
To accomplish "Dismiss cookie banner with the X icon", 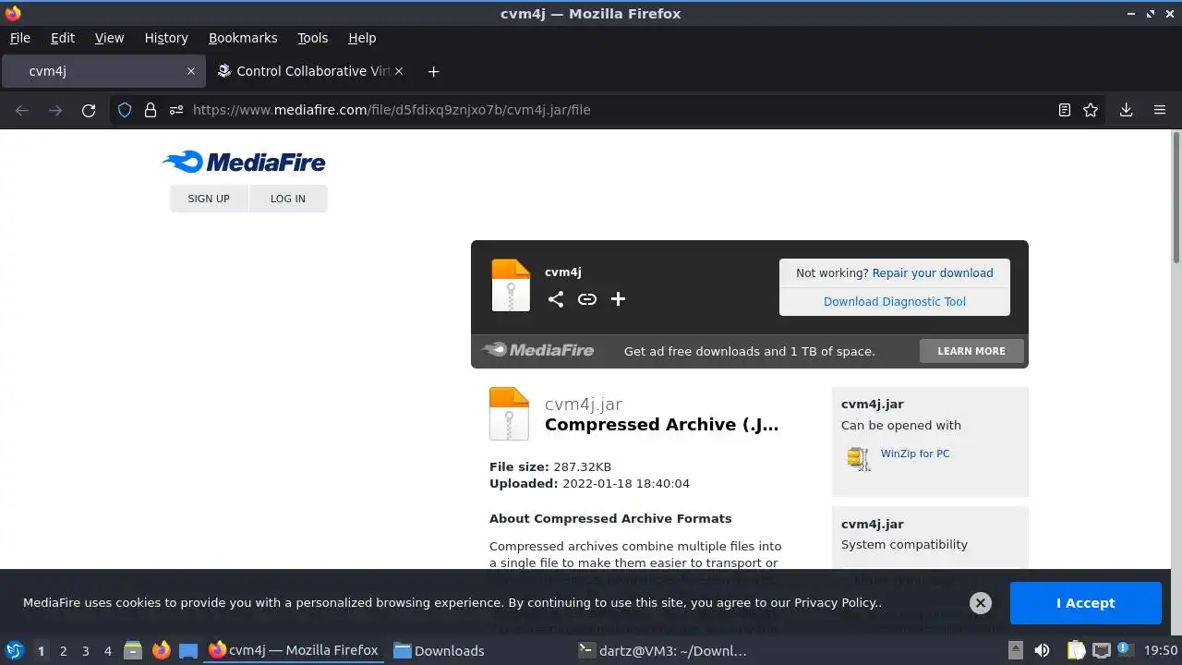I will (x=981, y=603).
